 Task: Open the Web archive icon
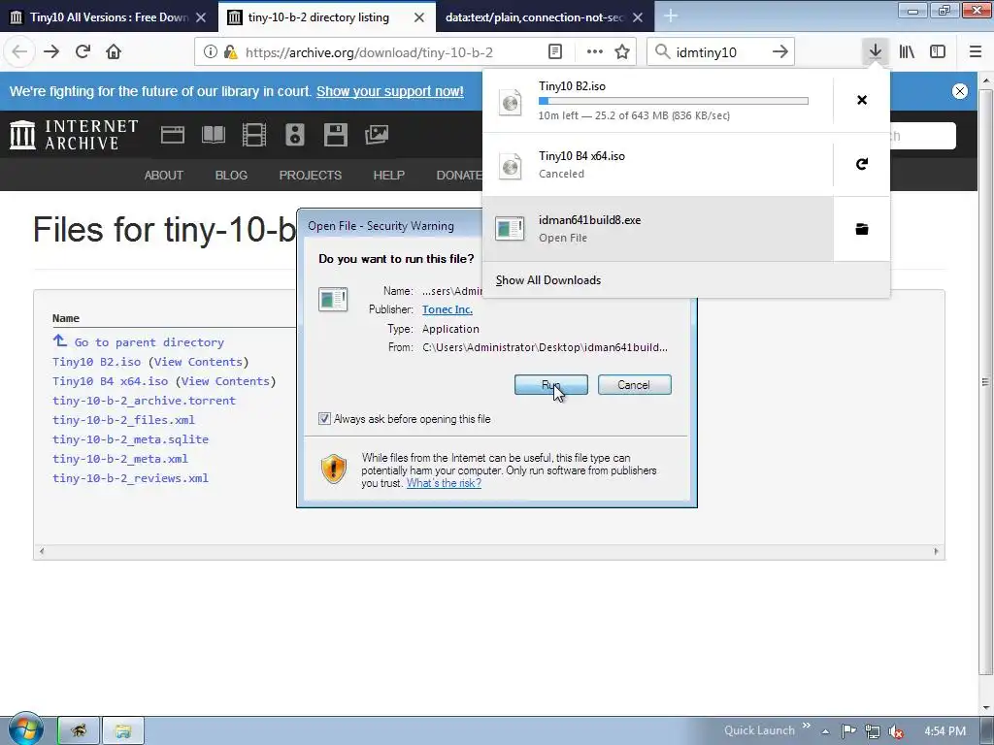coord(173,134)
